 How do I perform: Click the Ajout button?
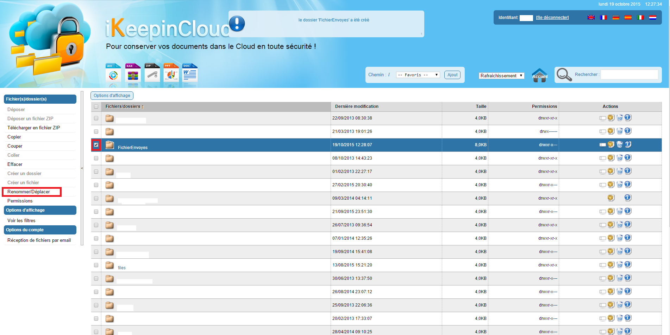tap(452, 75)
